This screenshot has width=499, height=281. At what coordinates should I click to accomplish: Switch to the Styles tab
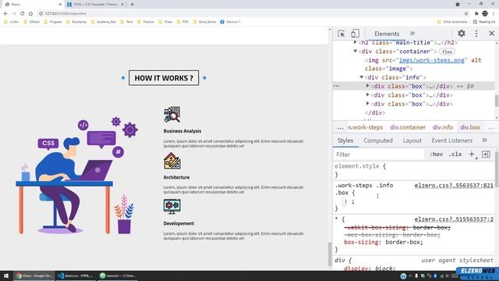coord(345,140)
